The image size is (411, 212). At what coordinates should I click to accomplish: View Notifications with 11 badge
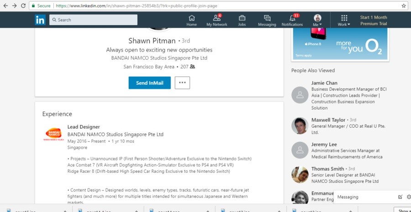pyautogui.click(x=292, y=21)
